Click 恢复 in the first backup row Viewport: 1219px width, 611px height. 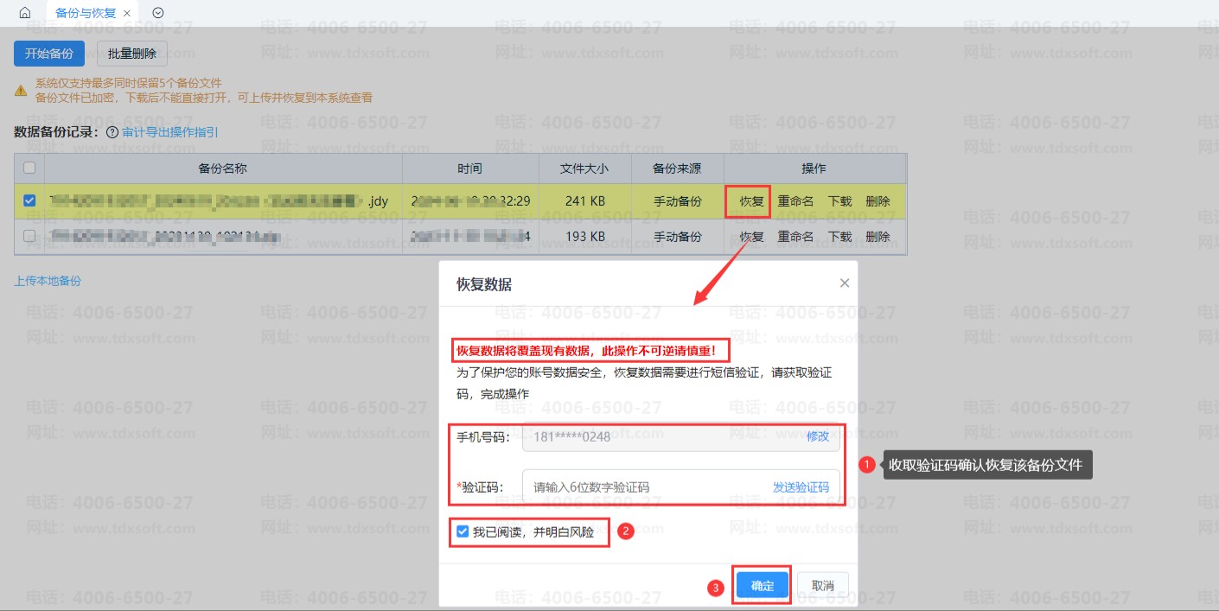point(750,201)
